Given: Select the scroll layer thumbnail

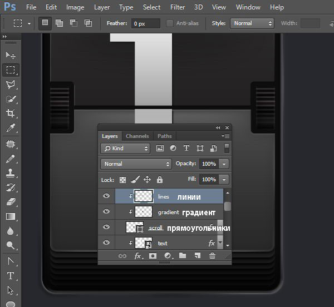Looking at the screenshot, I should (x=134, y=227).
